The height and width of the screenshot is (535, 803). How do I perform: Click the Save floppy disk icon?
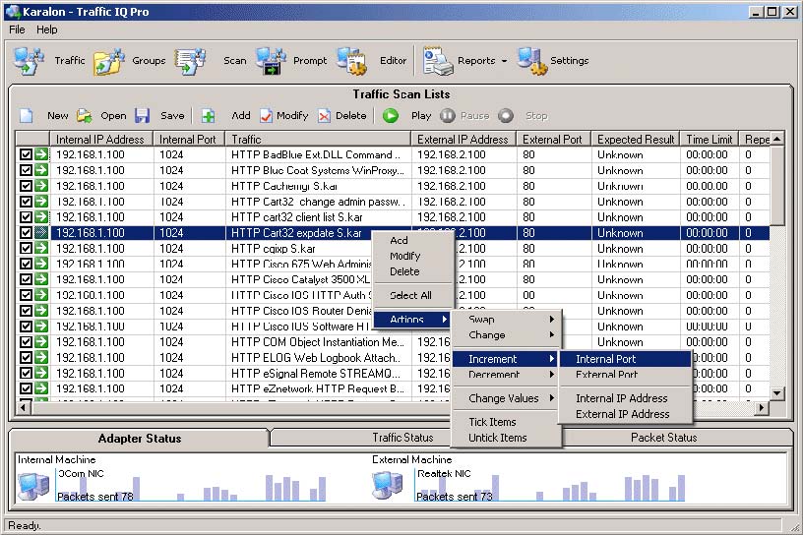click(142, 116)
